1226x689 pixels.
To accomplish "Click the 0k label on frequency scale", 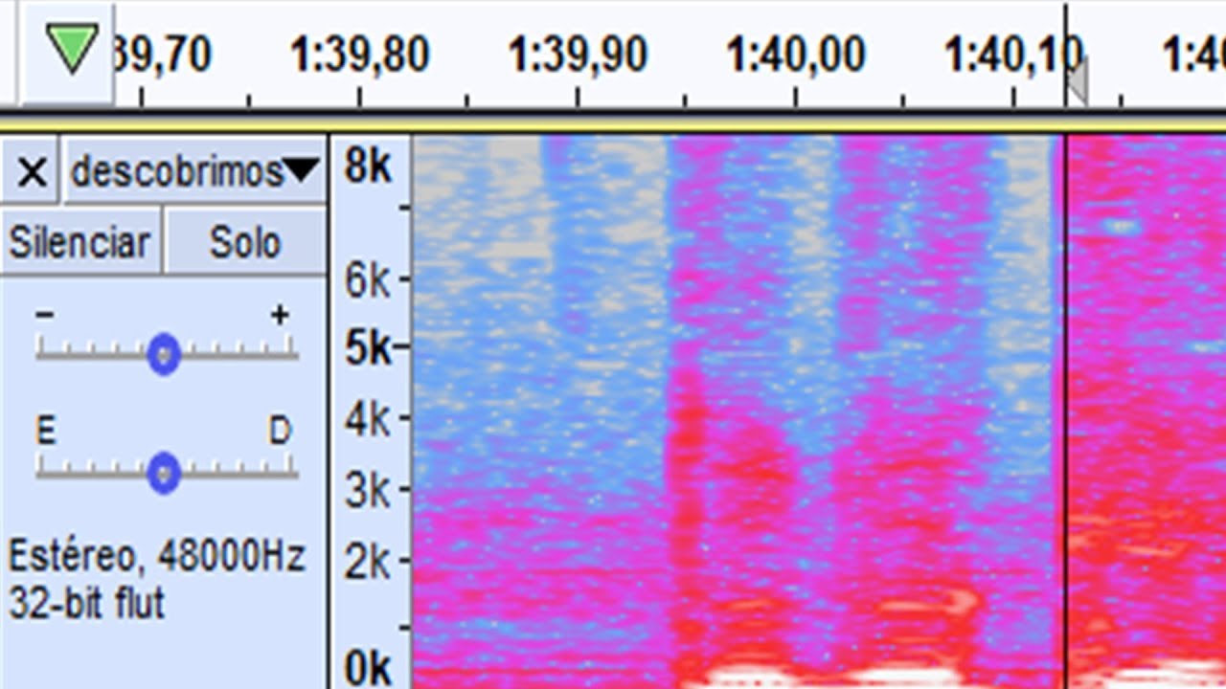I will 369,667.
